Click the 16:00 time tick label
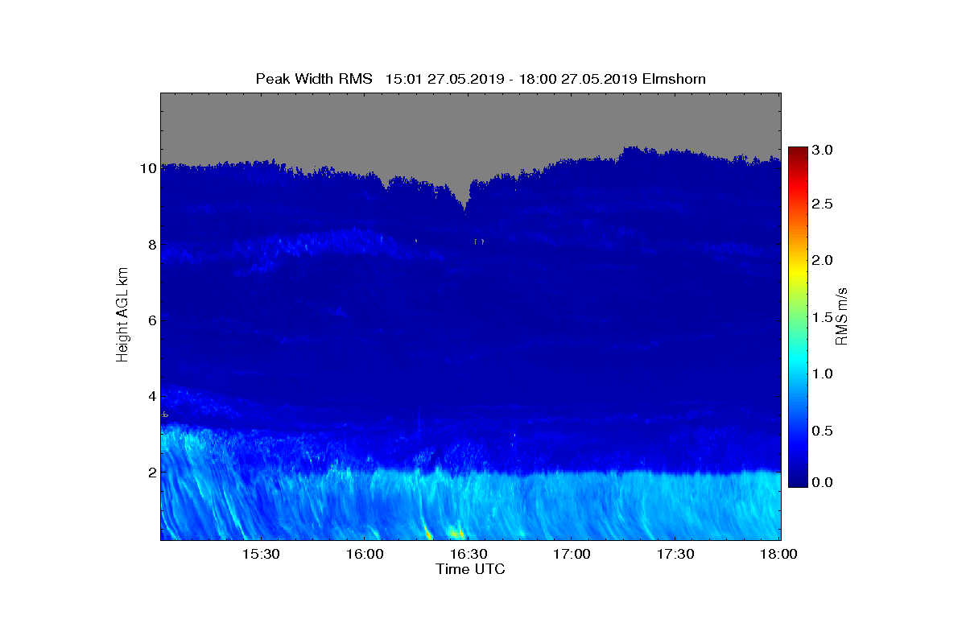Screen dimensions: 966x644 [x=365, y=555]
